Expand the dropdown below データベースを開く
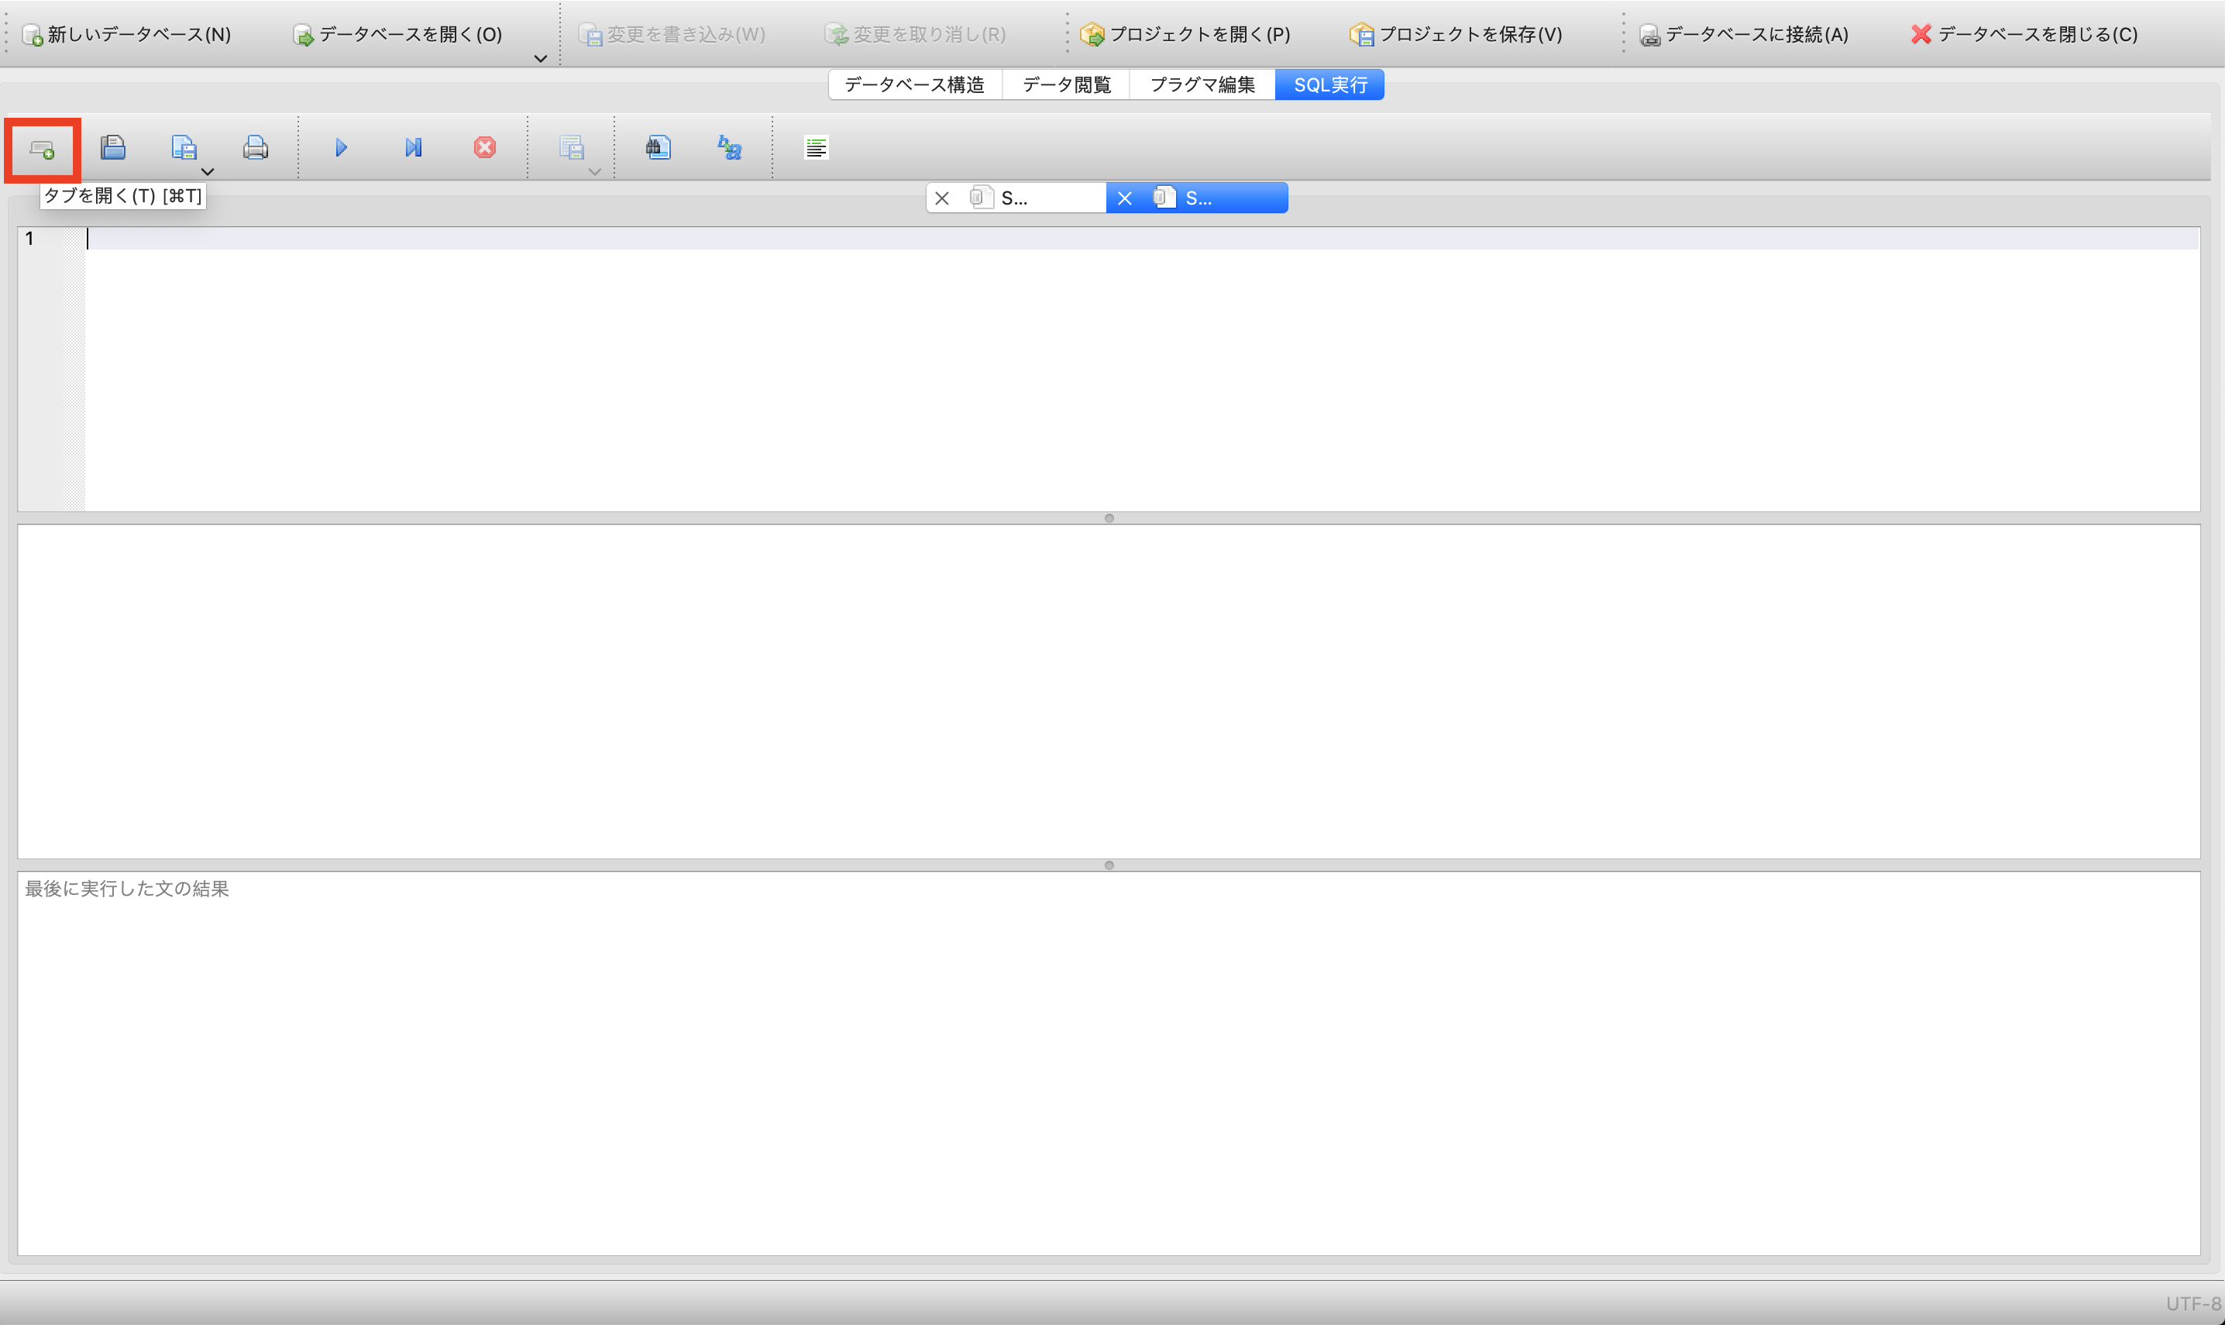The image size is (2225, 1325). pos(540,59)
